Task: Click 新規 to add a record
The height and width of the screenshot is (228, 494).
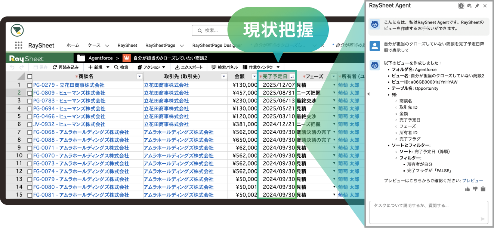Action: (x=95, y=67)
